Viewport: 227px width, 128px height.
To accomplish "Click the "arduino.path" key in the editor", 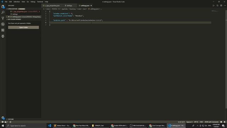I will [x=59, y=20].
